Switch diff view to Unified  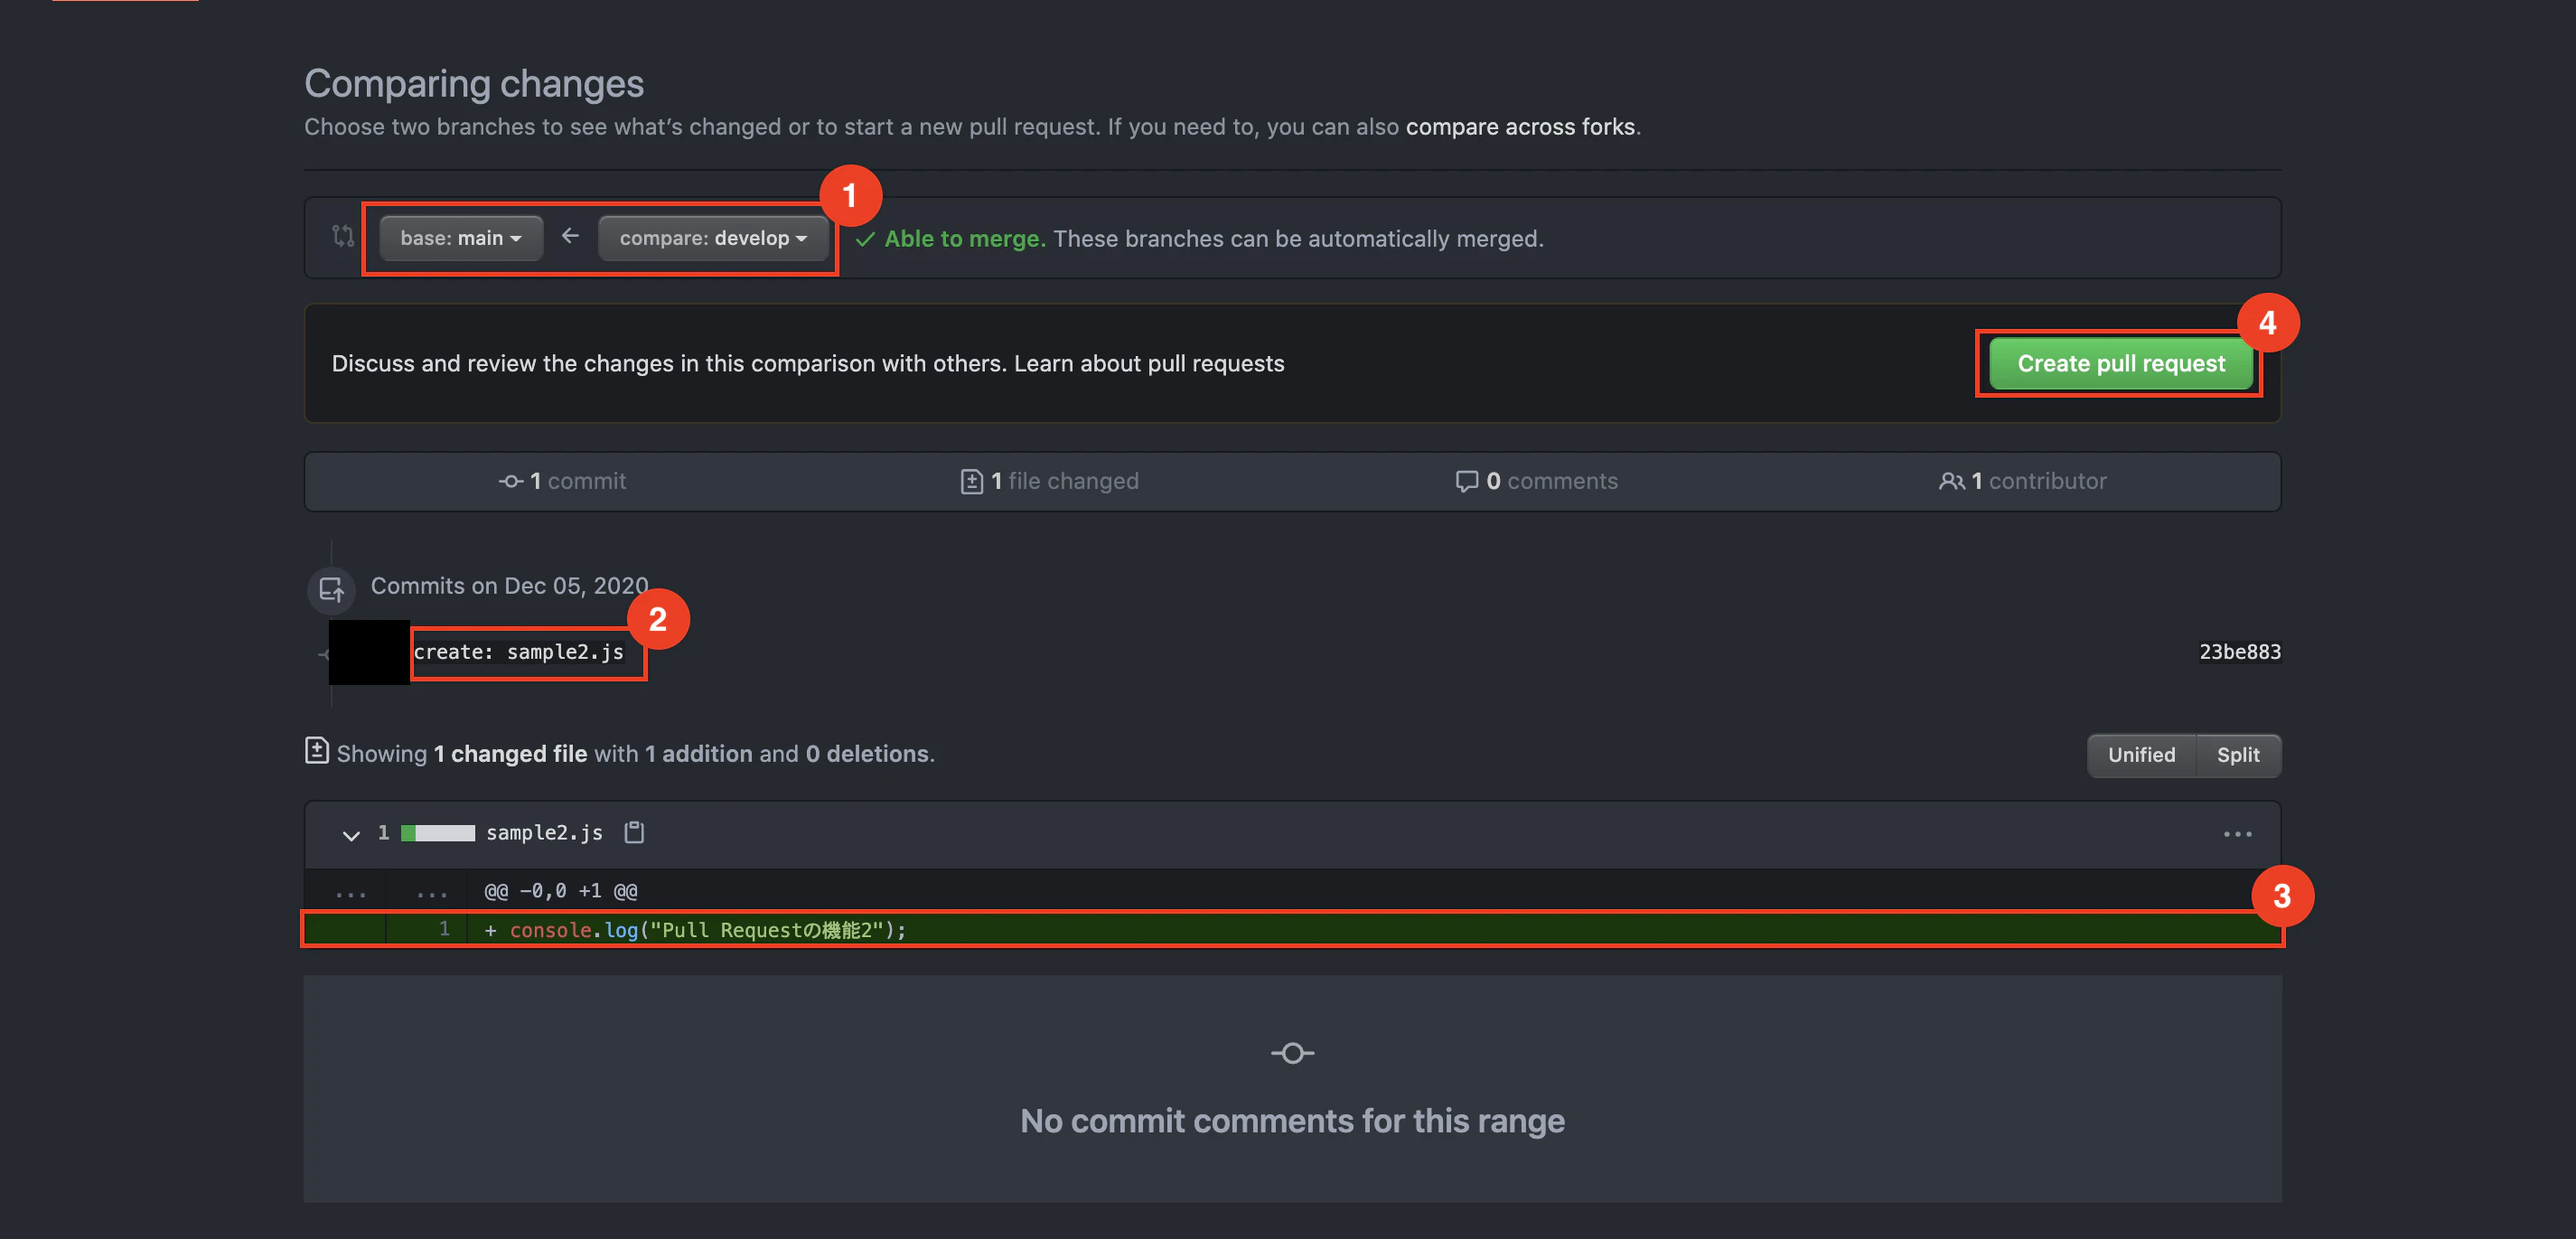click(2141, 755)
